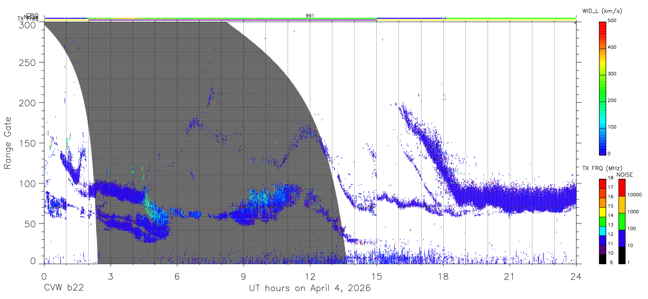Pick the red top of the WID color bar

(603, 29)
